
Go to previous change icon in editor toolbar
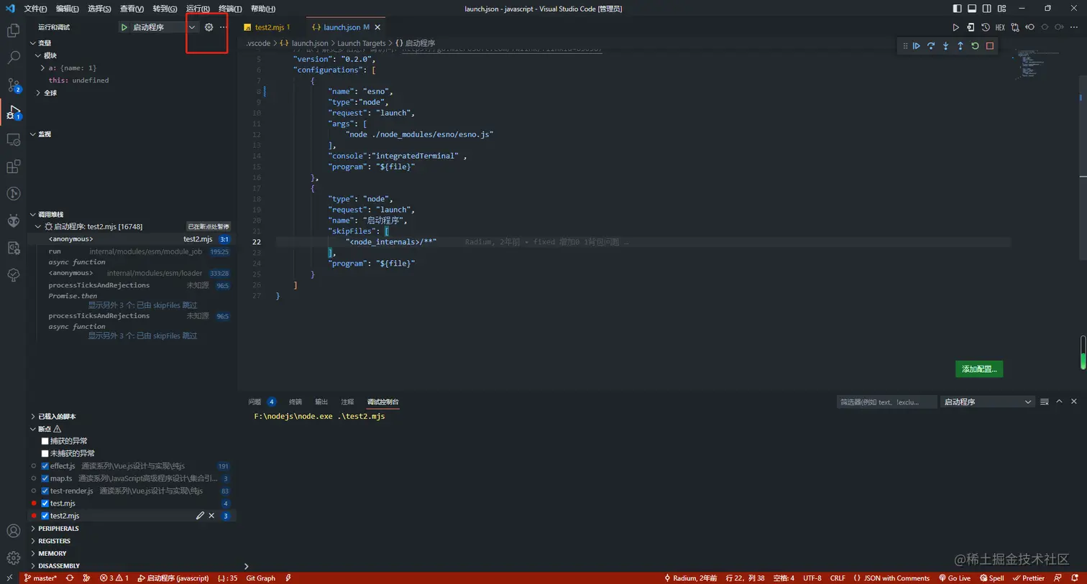tap(1030, 27)
